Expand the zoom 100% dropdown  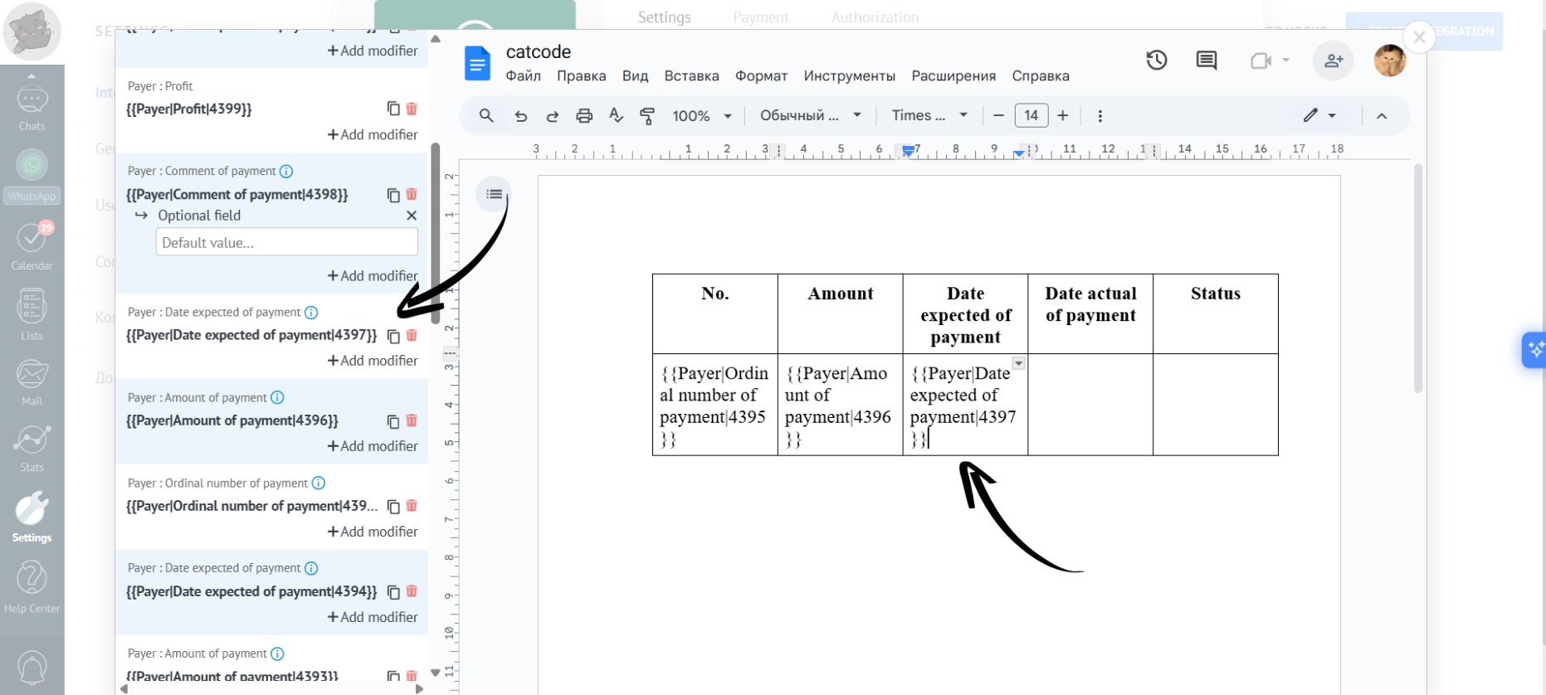701,116
